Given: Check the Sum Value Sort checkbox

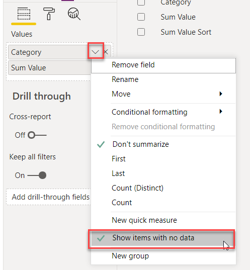Looking at the screenshot, I should (141, 32).
